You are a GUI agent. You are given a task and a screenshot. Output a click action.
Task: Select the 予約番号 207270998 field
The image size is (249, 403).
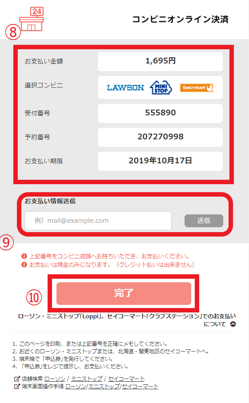[160, 137]
